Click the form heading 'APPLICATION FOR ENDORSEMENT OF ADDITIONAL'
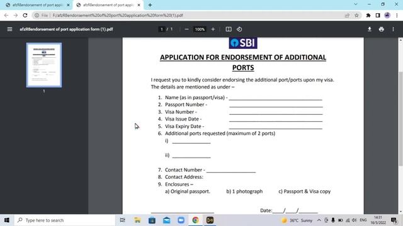 point(243,57)
